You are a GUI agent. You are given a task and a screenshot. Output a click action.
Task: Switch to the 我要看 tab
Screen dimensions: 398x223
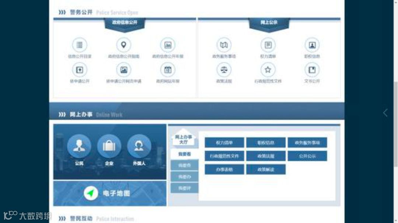click(x=185, y=154)
